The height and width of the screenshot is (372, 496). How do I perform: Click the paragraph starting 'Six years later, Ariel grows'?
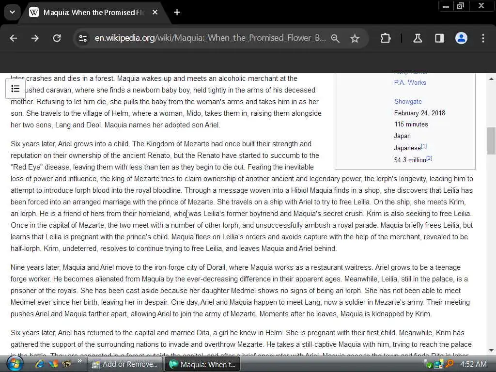(x=242, y=196)
